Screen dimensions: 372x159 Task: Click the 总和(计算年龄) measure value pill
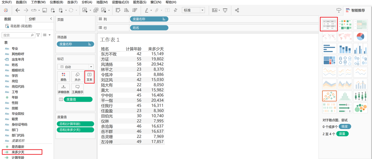coord(75,124)
